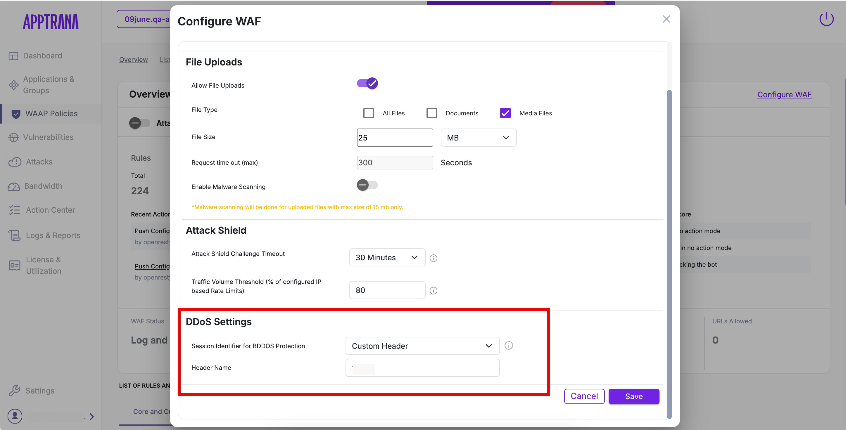This screenshot has width=846, height=430.
Task: Open the first Push Config link
Action: point(152,231)
